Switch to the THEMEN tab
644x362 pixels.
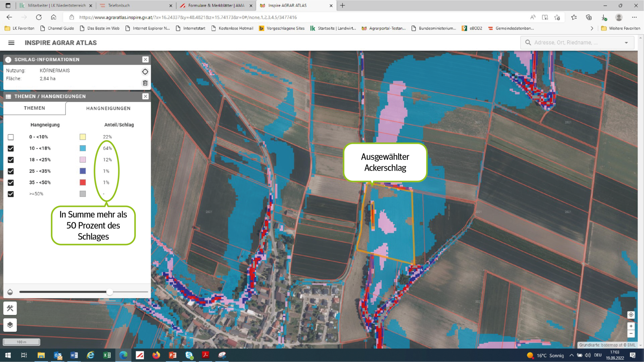(x=34, y=108)
